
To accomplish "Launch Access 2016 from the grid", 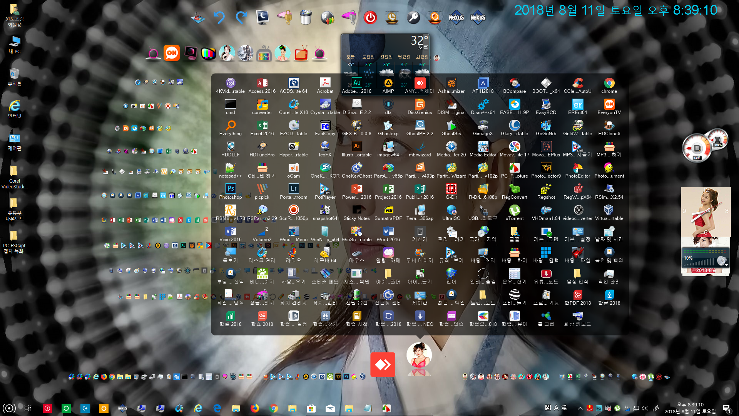I will (x=262, y=86).
